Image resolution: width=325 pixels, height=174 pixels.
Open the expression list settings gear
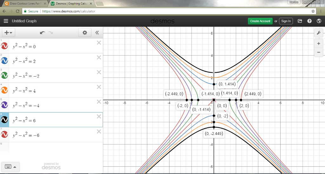(84, 32)
